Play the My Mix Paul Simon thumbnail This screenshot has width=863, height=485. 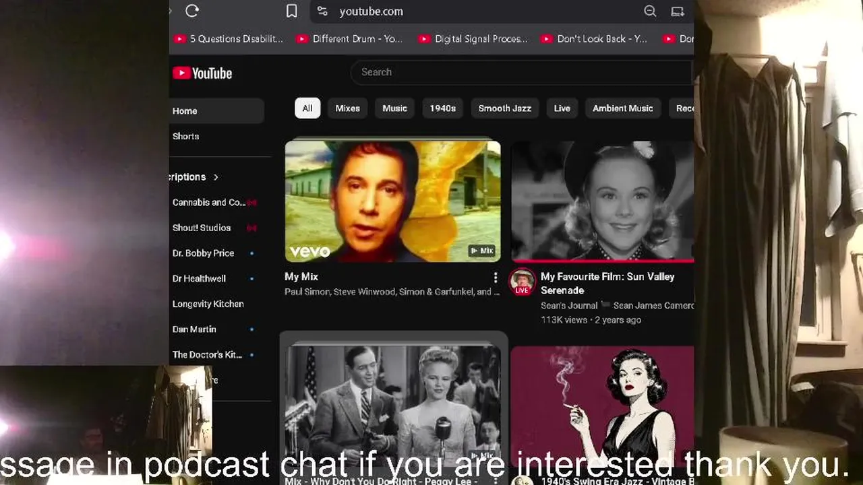392,201
